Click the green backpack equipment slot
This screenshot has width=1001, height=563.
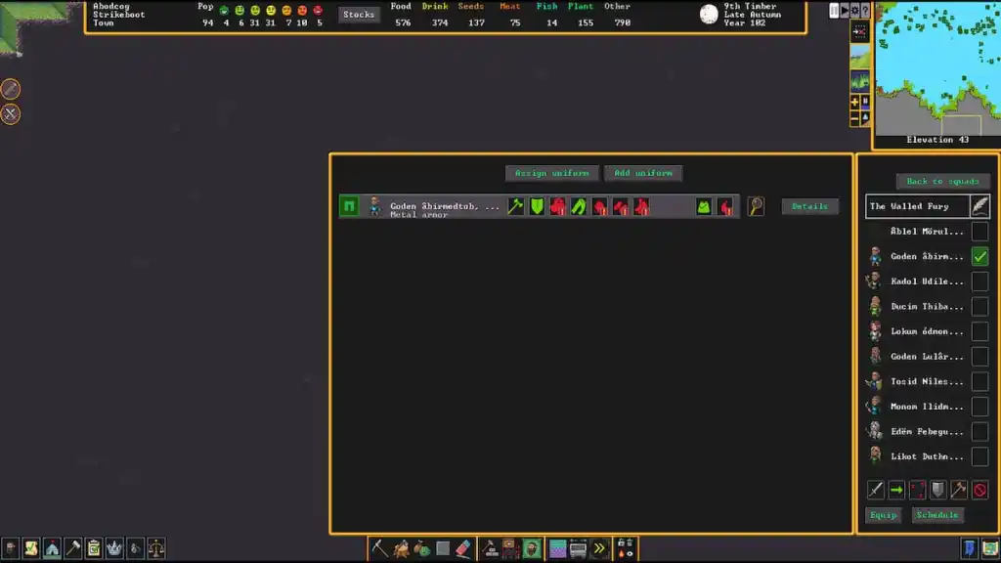pyautogui.click(x=704, y=206)
